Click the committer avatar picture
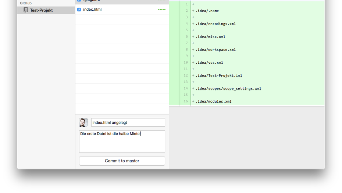This screenshot has width=342, height=193. pyautogui.click(x=83, y=122)
